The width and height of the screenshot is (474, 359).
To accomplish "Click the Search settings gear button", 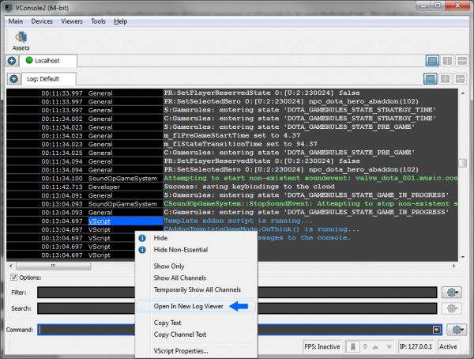I will tap(452, 308).
